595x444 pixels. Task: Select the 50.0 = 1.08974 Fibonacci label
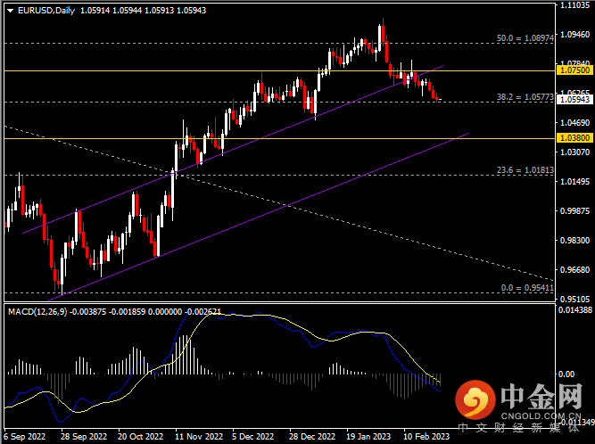[x=525, y=39]
